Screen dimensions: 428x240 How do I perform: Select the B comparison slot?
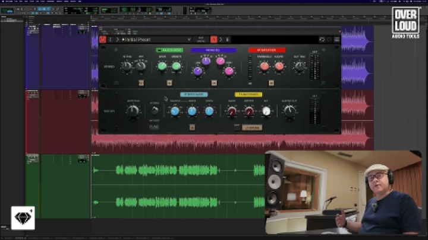tap(227, 40)
